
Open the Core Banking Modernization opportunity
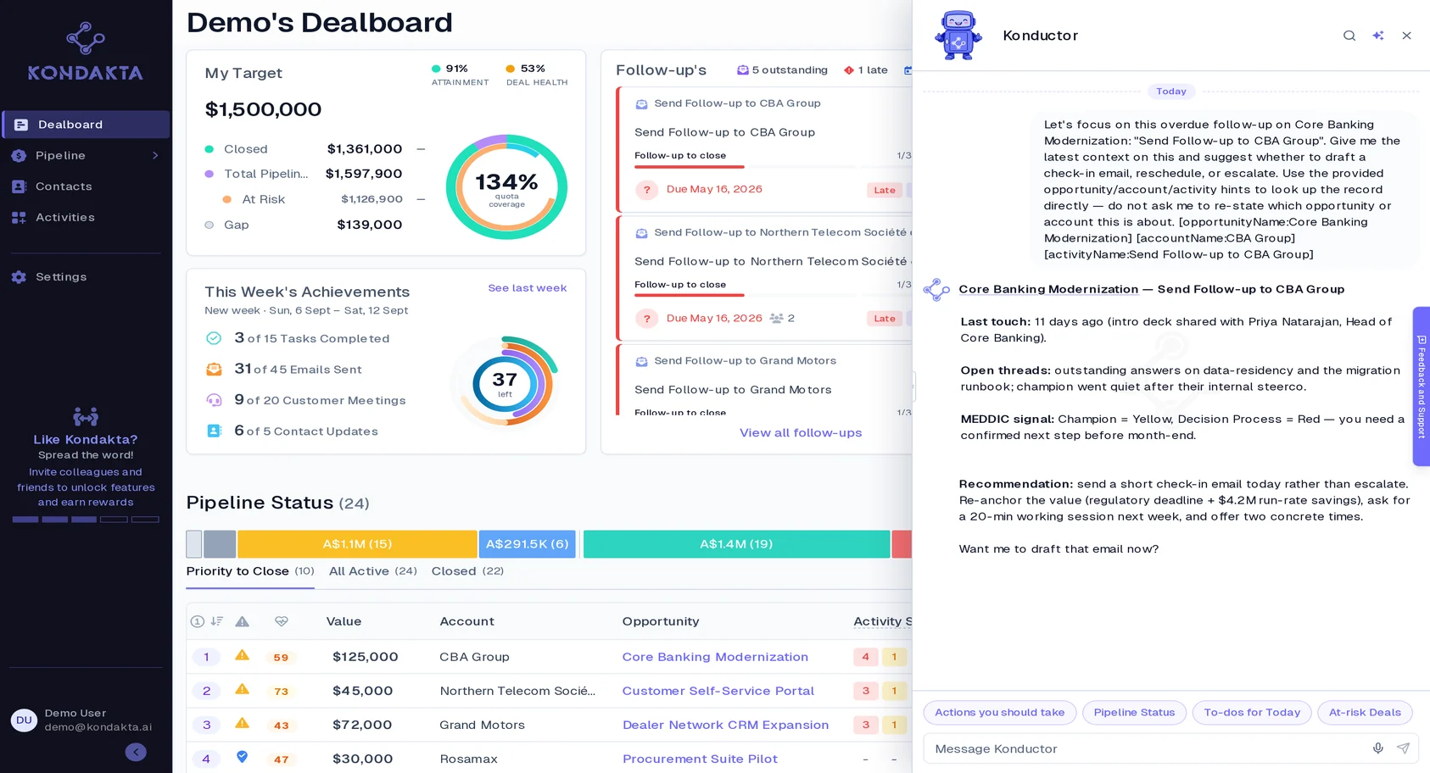tap(715, 657)
